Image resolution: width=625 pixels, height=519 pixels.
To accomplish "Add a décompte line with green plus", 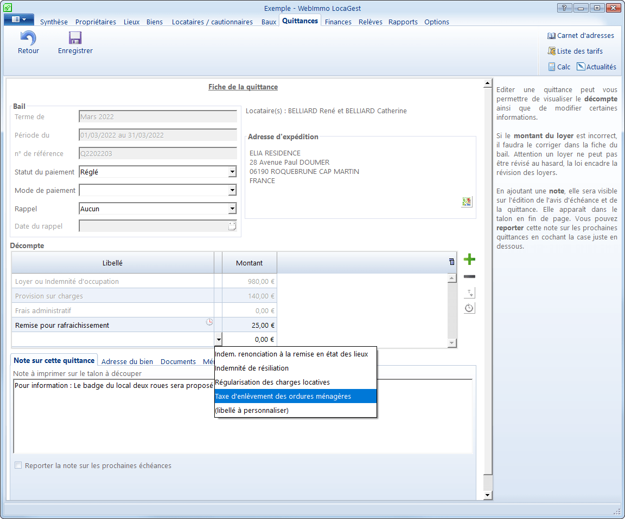I will pyautogui.click(x=469, y=260).
